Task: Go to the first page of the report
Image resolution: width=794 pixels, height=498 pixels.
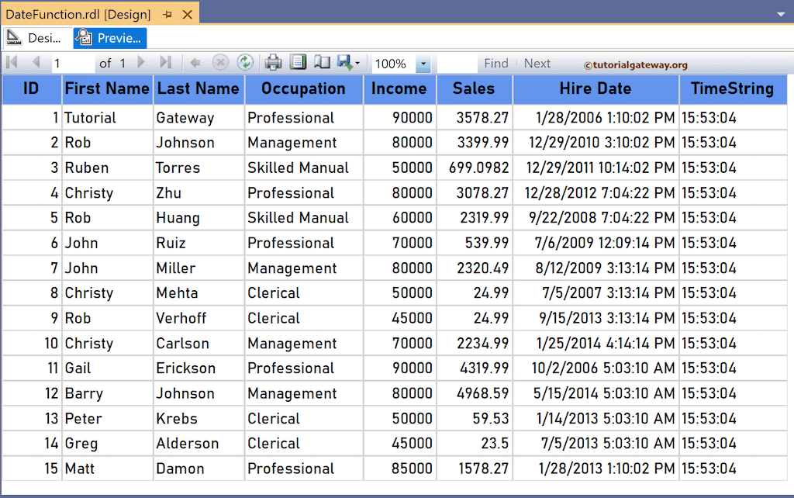Action: (10, 64)
